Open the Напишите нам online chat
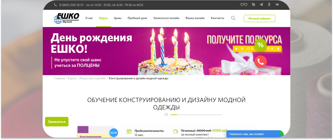Image resolution: width=333 pixels, height=140 pixels. [255, 134]
